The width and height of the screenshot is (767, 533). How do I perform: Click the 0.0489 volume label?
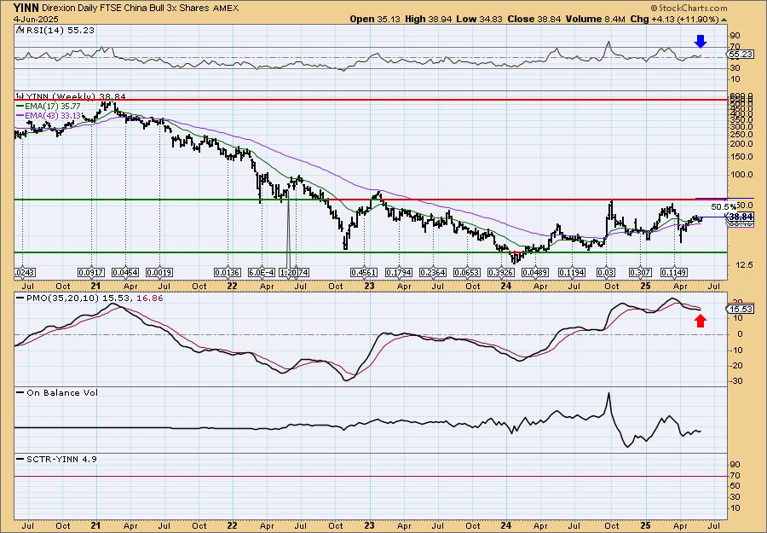point(535,272)
